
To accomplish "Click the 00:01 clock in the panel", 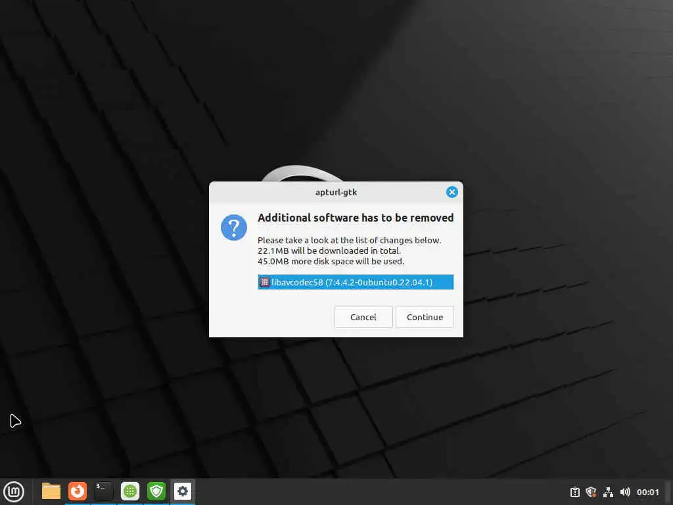I will 647,492.
